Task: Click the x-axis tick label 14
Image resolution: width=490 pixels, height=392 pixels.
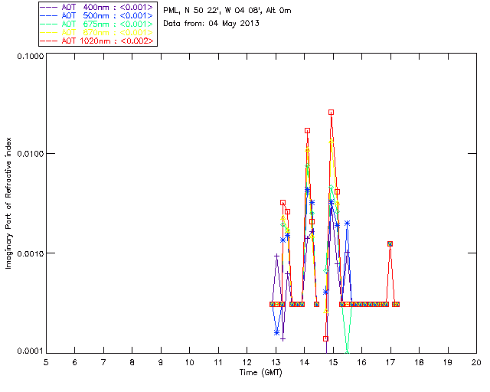Action: pos(305,362)
